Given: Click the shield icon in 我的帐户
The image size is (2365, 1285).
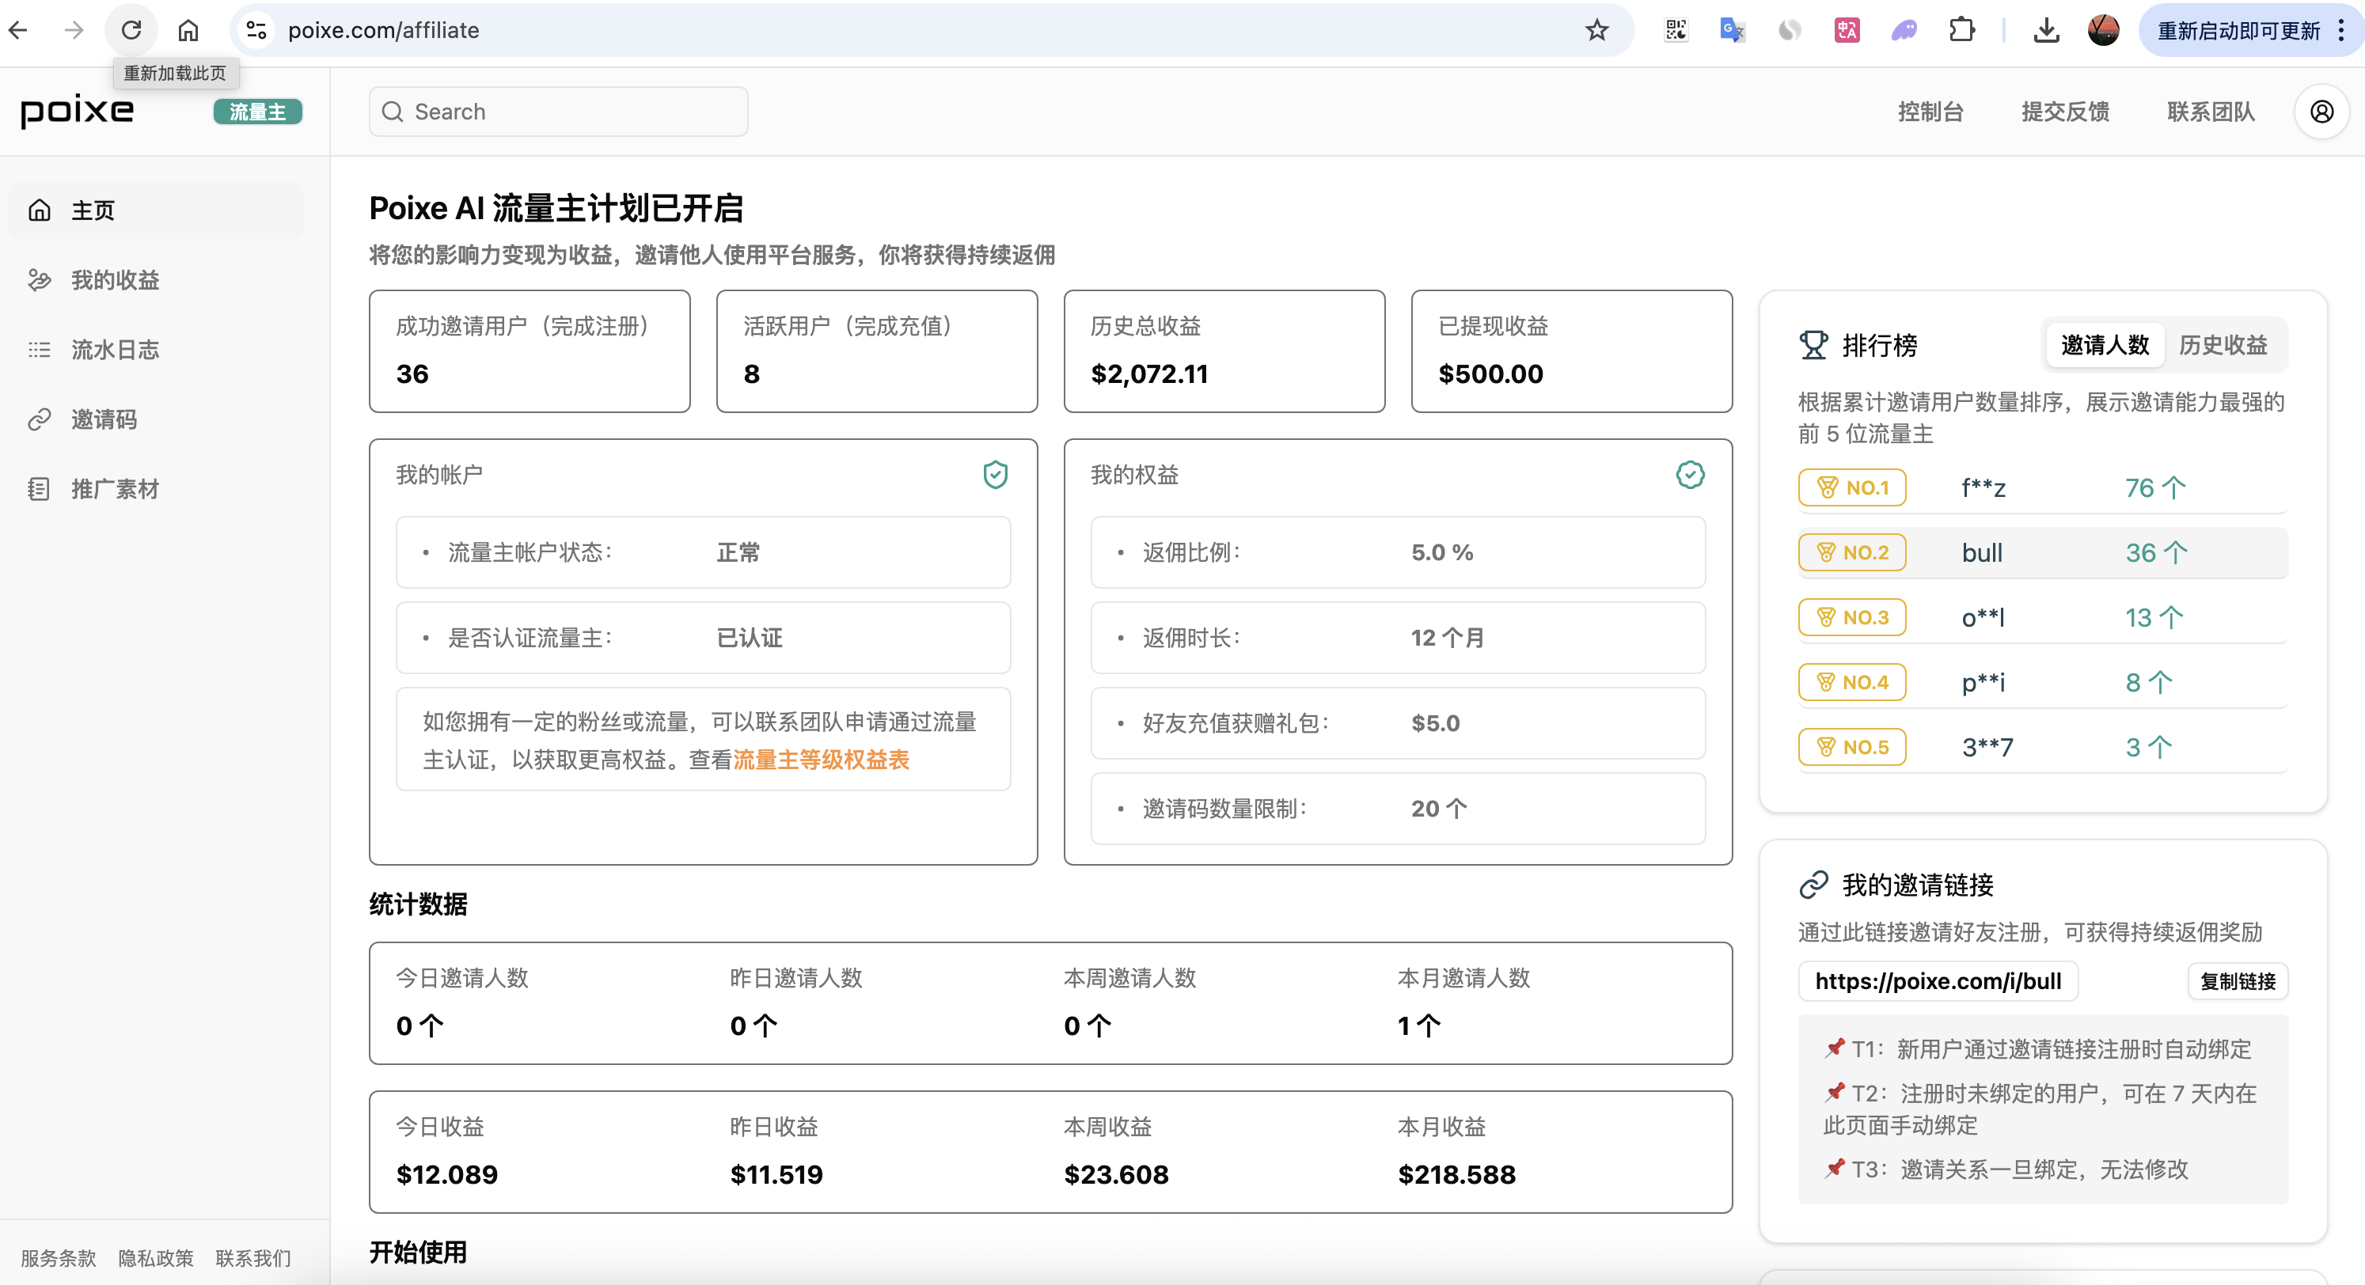Looking at the screenshot, I should click(x=995, y=475).
